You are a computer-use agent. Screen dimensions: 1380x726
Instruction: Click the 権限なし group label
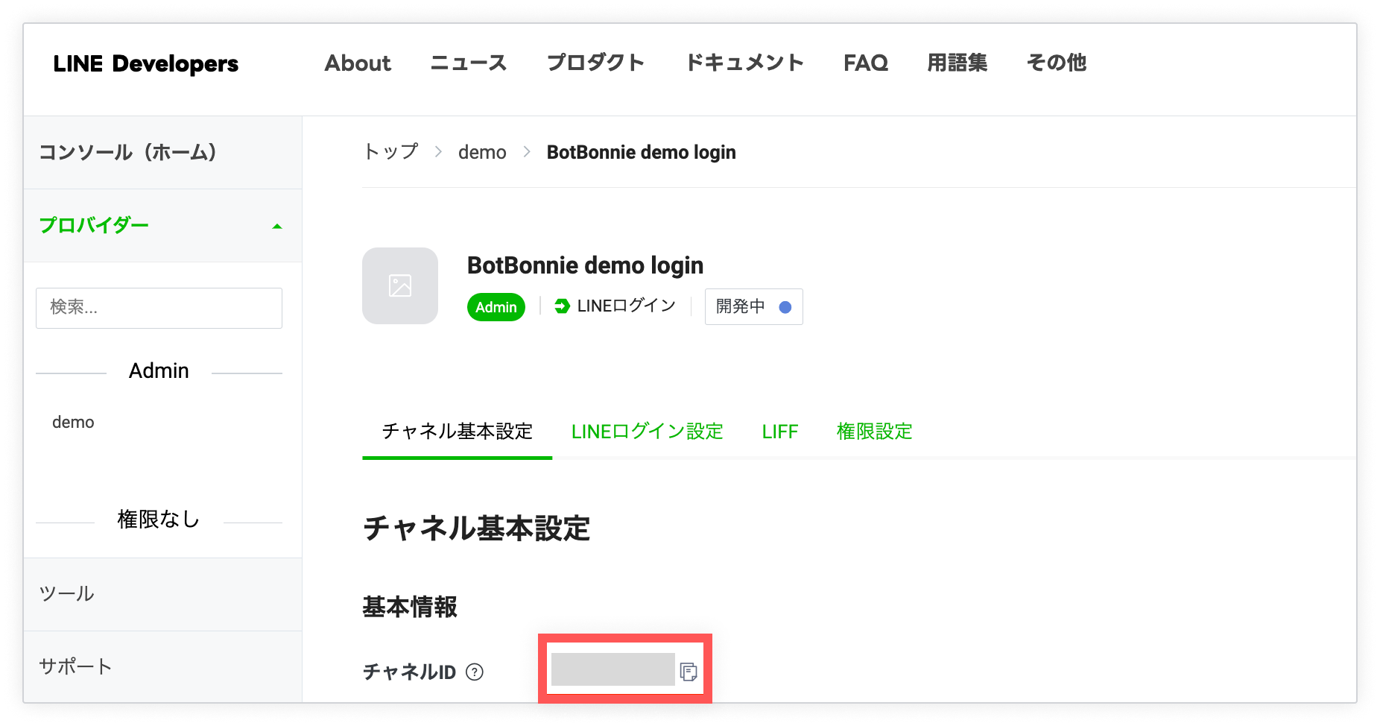159,520
